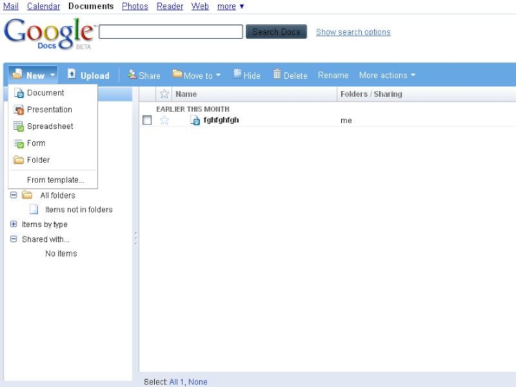The width and height of the screenshot is (516, 387).
Task: Click the sidebar splitter handle dots
Action: click(x=135, y=238)
